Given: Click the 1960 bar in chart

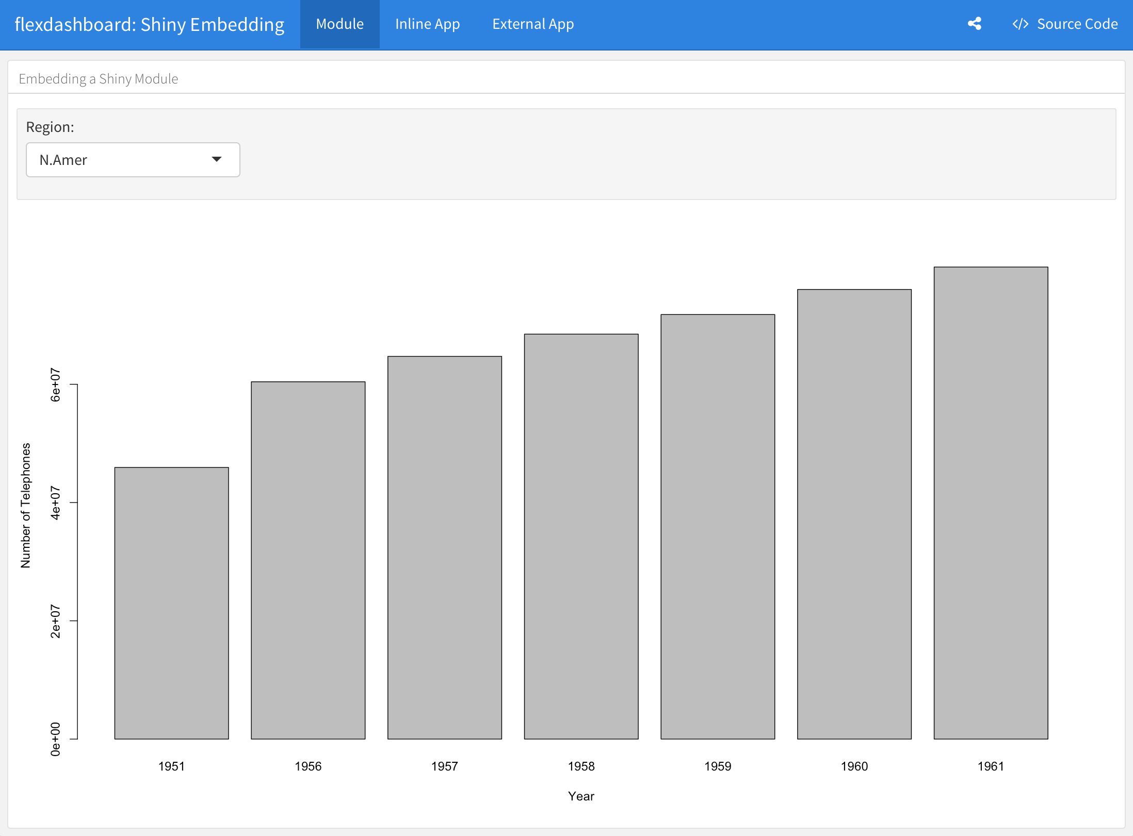Looking at the screenshot, I should click(x=854, y=514).
